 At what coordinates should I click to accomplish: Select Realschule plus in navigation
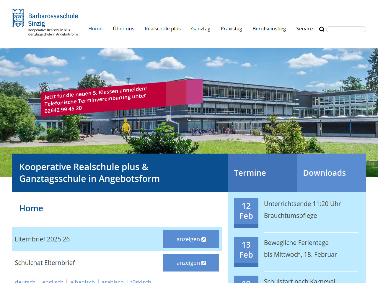pyautogui.click(x=162, y=29)
